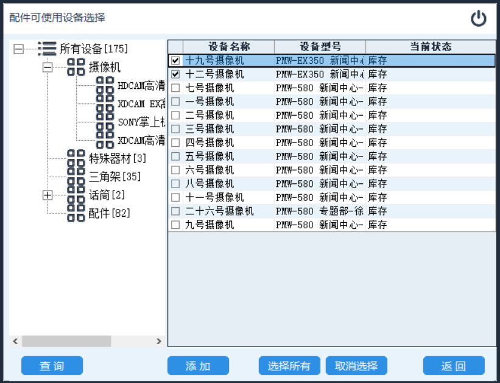Screen dimensions: 500x383
Task: Collapse the 所有设备 root tree node
Action: [19, 49]
